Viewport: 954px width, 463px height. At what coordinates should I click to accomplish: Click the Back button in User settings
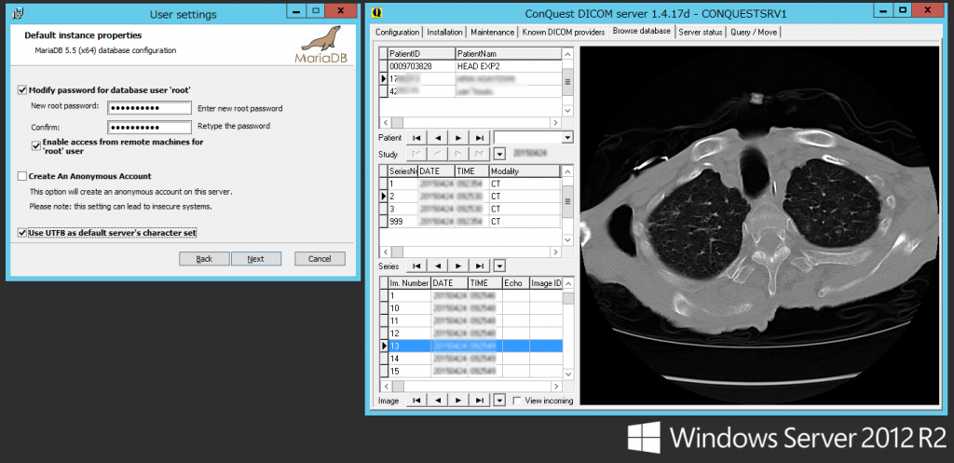coord(204,259)
